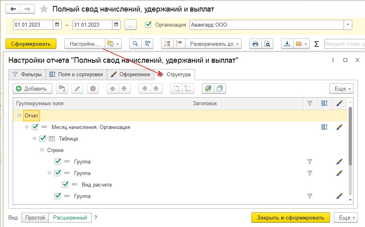The image size is (365, 227).
Task: Select the Структура tab
Action: (175, 75)
